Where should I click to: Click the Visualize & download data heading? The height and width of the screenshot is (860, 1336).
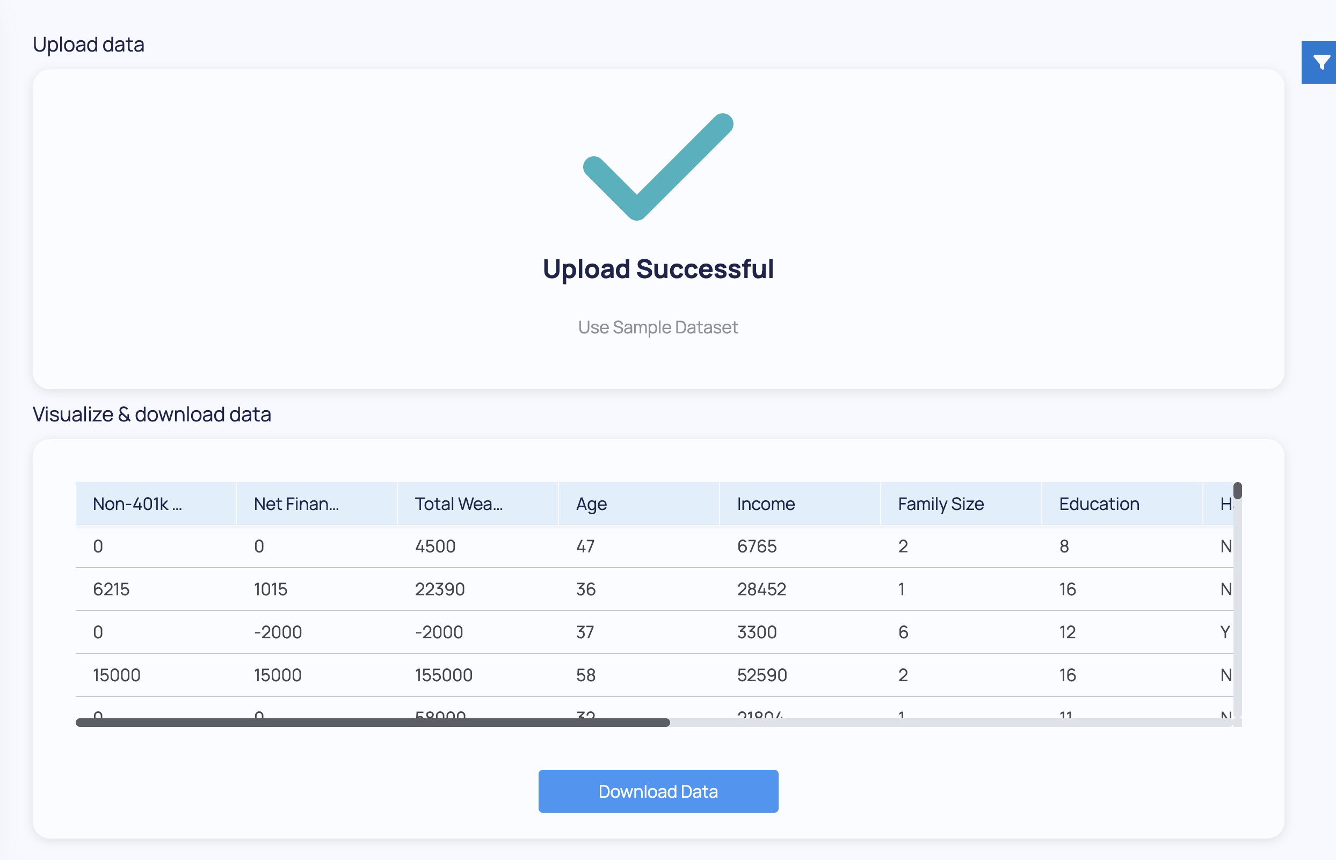(x=152, y=414)
